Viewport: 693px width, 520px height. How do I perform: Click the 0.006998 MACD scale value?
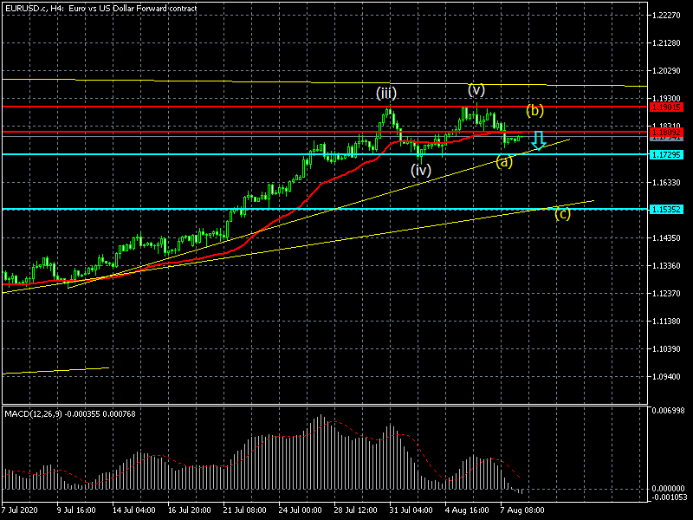(669, 410)
